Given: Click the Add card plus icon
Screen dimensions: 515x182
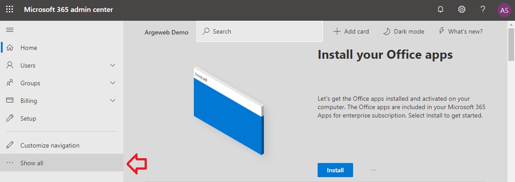Looking at the screenshot, I should click(x=337, y=31).
